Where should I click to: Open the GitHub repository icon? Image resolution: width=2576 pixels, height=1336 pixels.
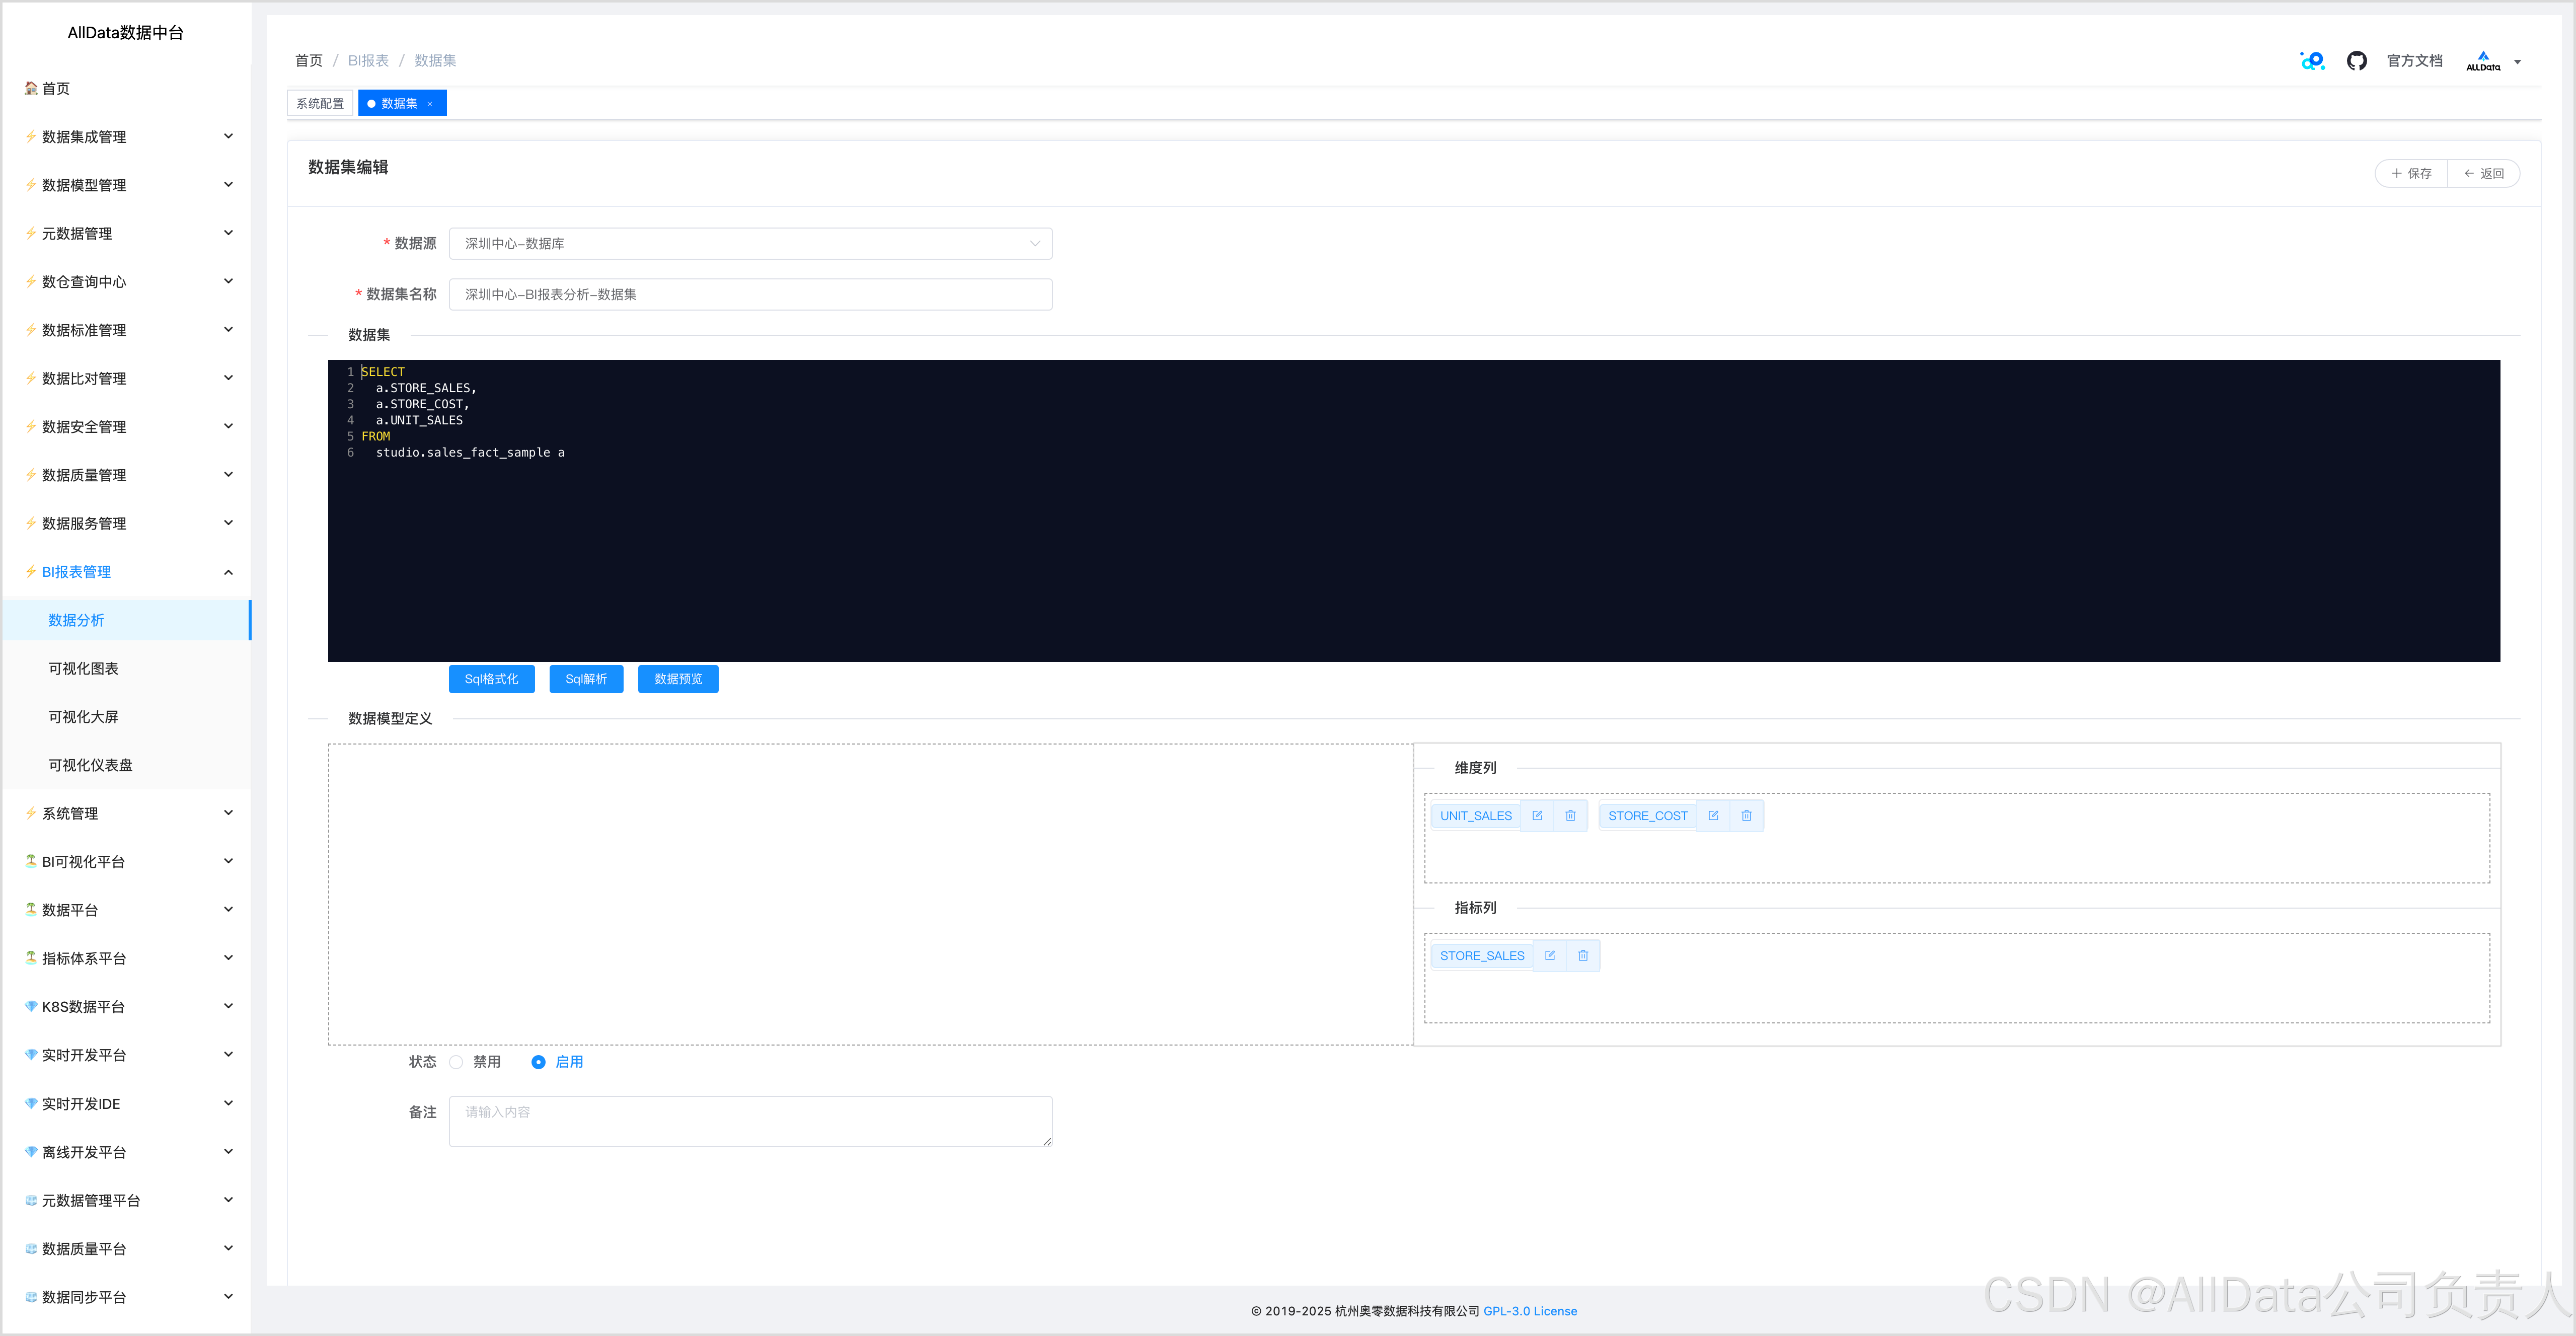click(2356, 61)
